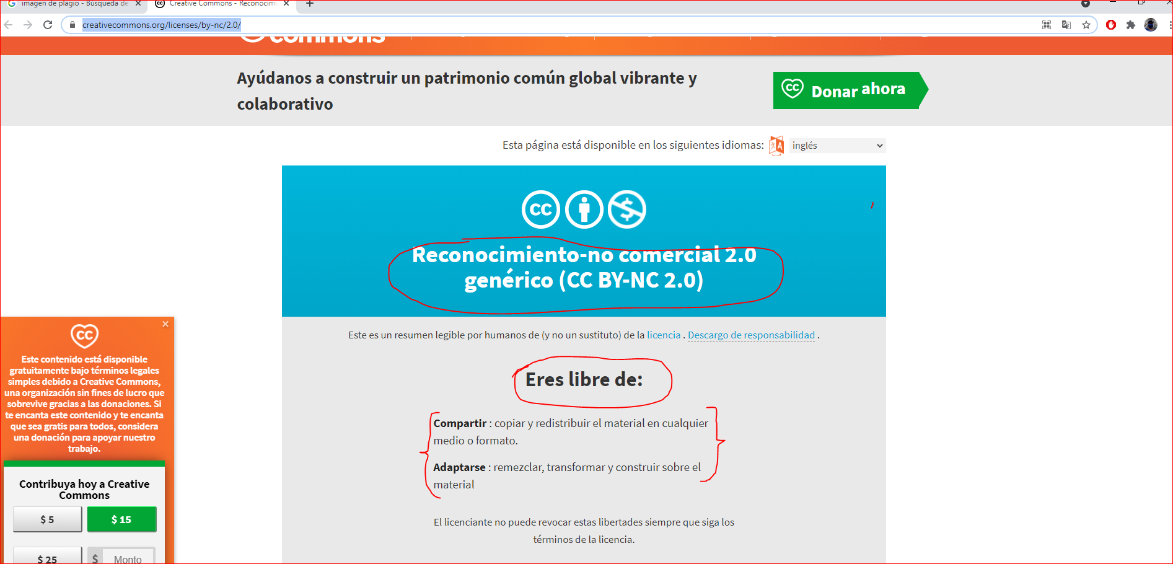
Task: Close the 'imagen de plagio' tab
Action: pyautogui.click(x=138, y=4)
